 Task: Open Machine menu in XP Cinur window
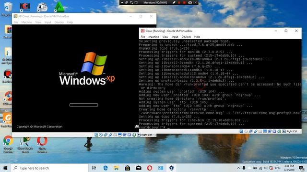coord(27,22)
